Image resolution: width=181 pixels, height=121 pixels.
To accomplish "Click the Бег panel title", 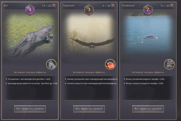I will pyautogui.click(x=6, y=5).
